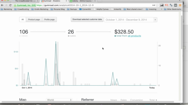Image resolution: width=188 pixels, height=105 pixels.
Task: Open the Helpful Canvas bookmark
Action: coord(101,9)
